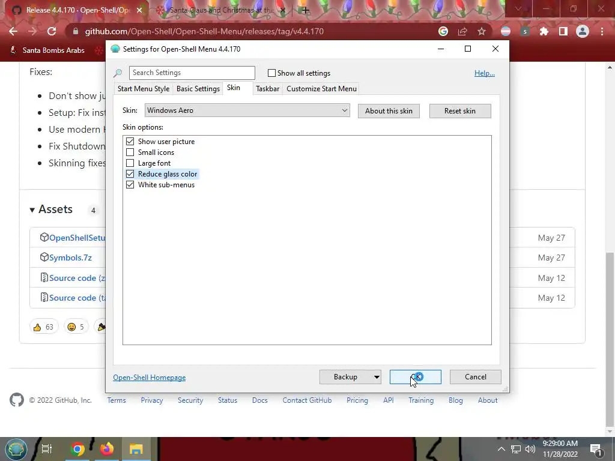The image size is (615, 461).
Task: Toggle White sub-menus checkbox
Action: pos(130,185)
